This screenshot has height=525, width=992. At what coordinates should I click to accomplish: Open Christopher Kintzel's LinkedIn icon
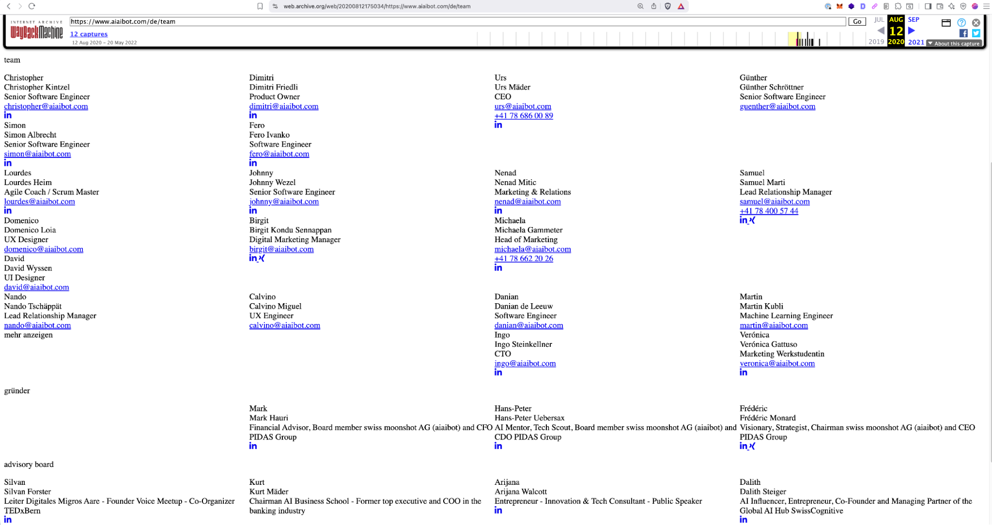click(x=8, y=115)
